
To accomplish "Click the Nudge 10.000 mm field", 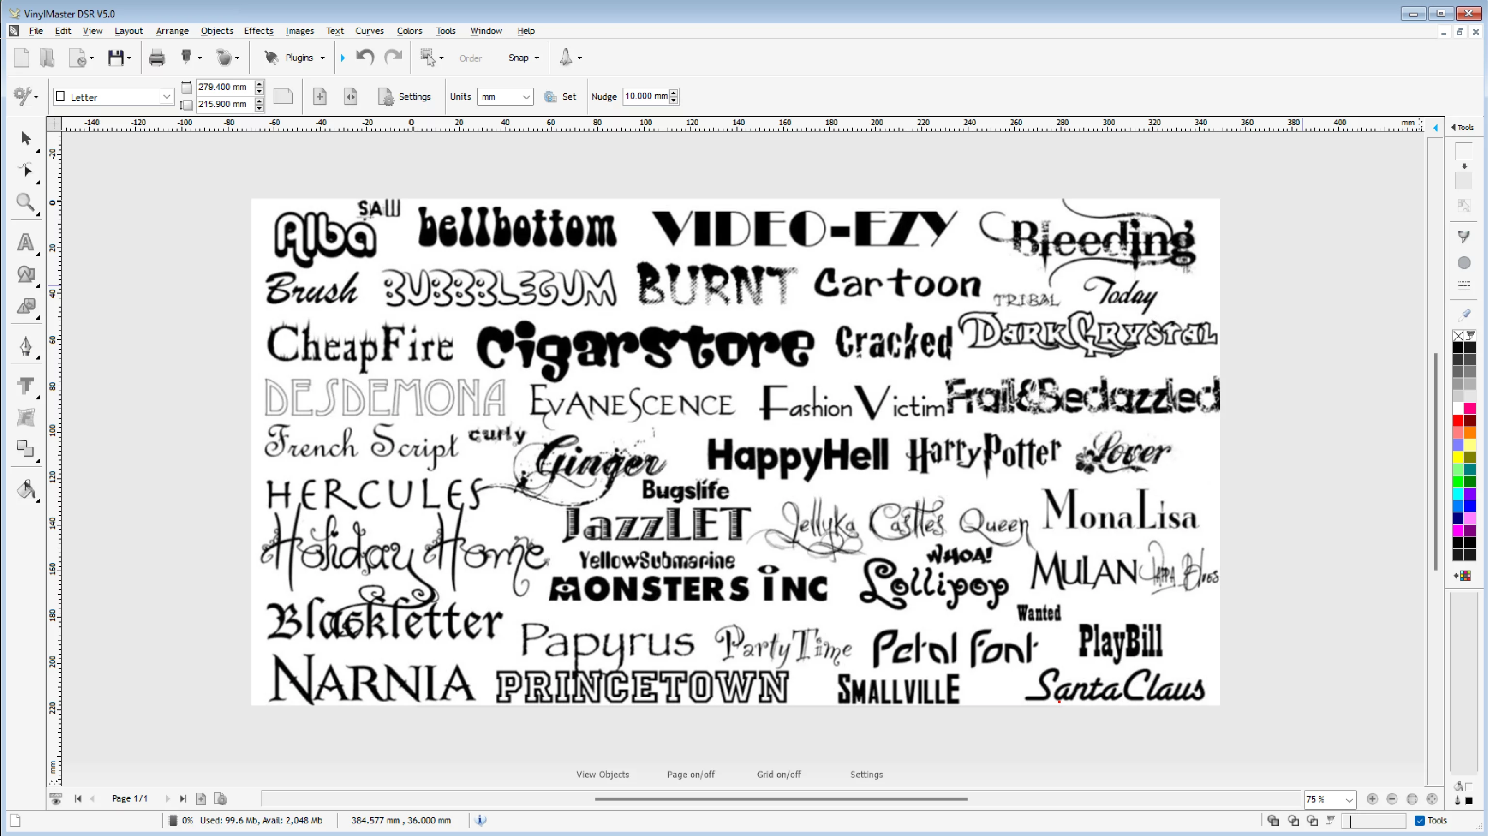I will 646,96.
